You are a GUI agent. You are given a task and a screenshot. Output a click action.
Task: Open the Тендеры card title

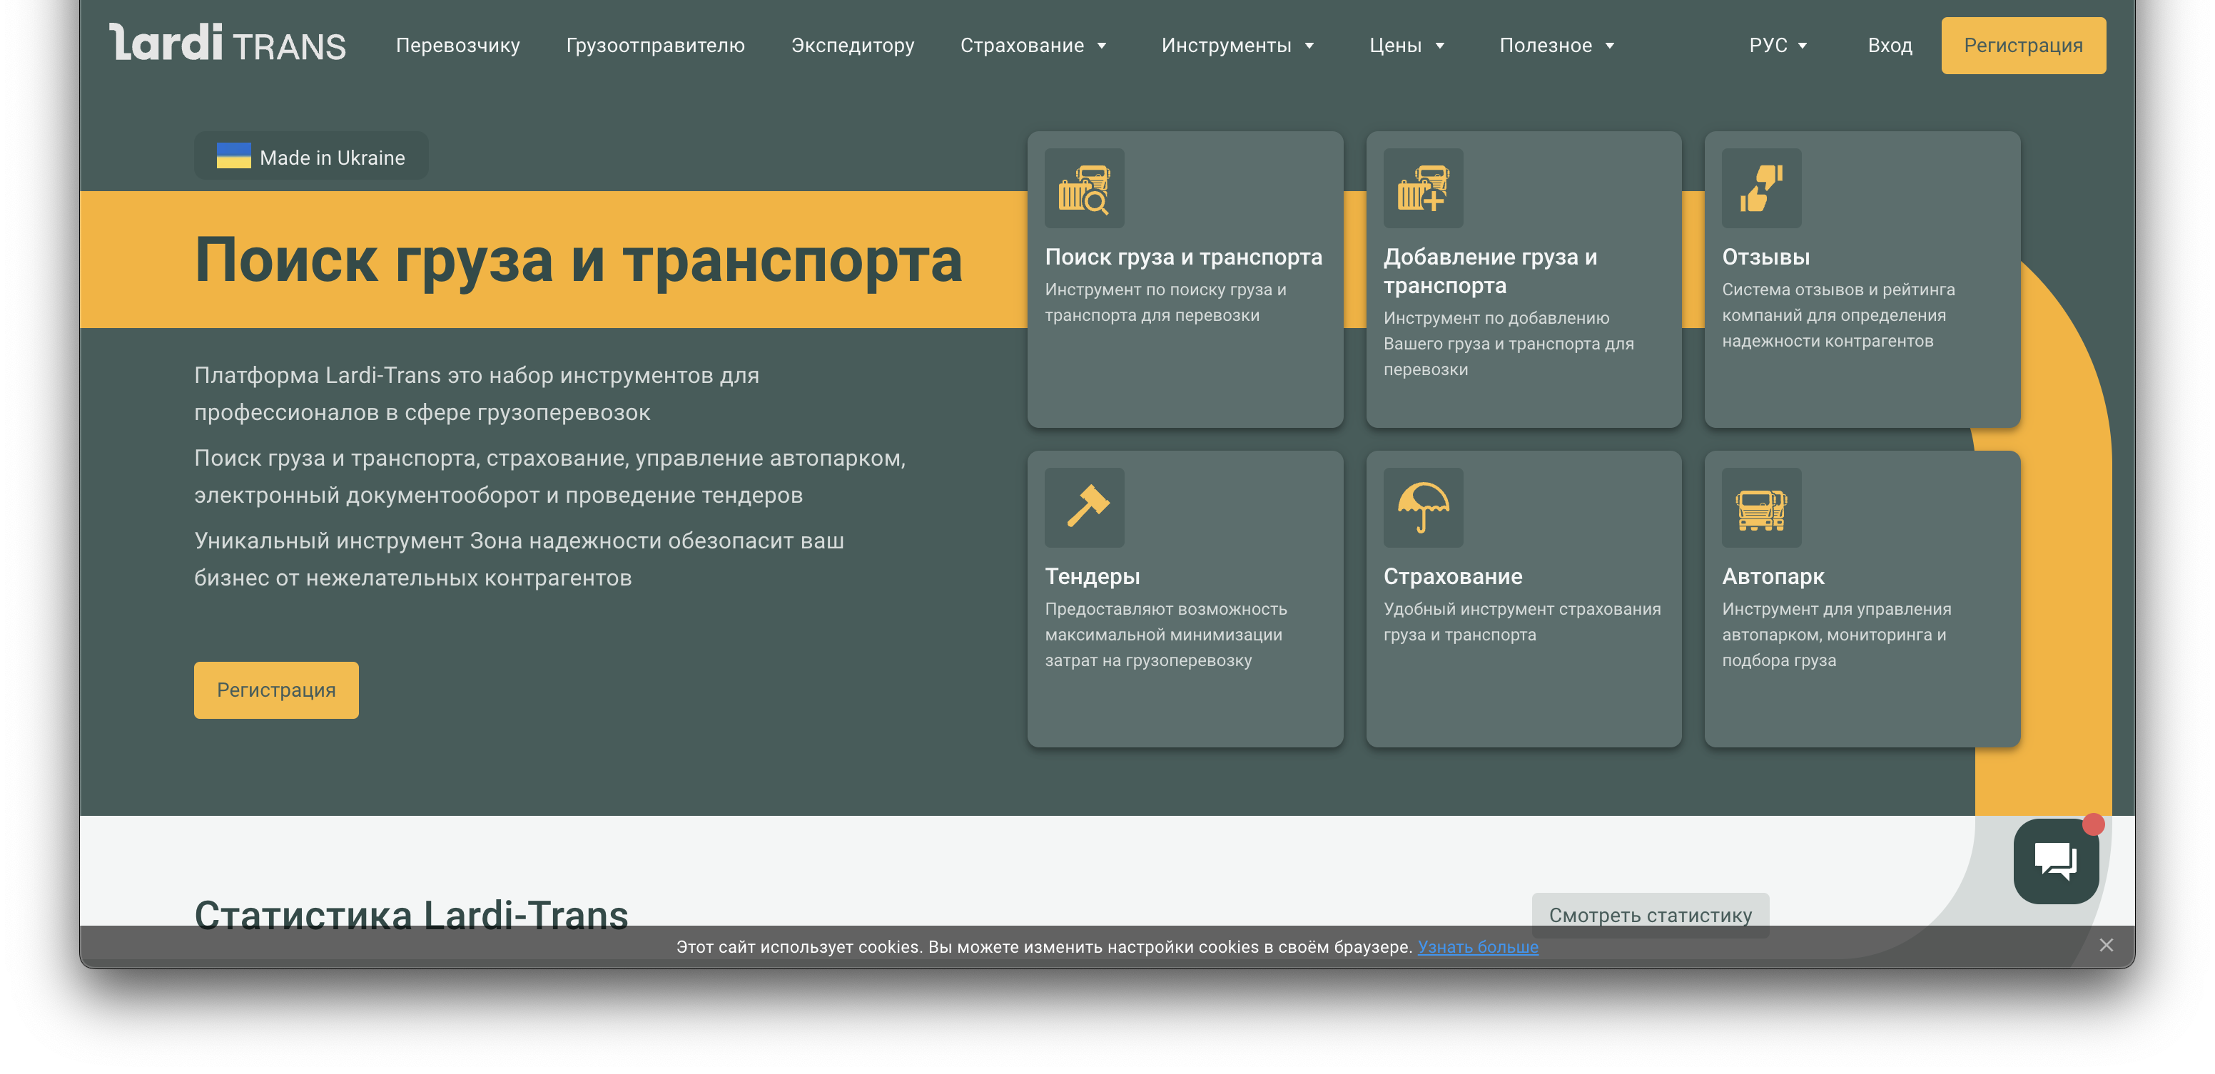(1092, 576)
